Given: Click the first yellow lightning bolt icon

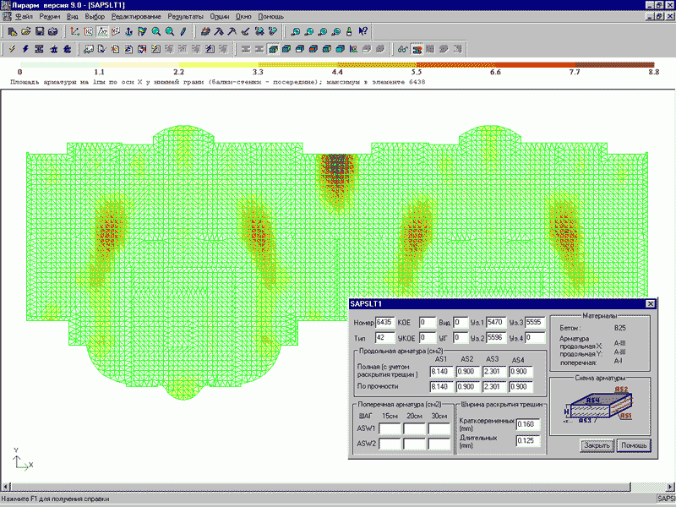Looking at the screenshot, I should click(x=12, y=49).
